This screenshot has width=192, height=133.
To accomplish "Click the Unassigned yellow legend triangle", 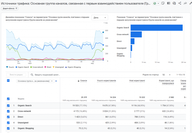I will coord(53,67).
